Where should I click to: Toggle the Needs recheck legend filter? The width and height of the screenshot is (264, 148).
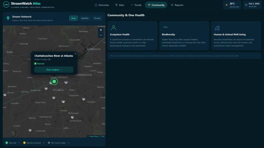coord(32,143)
